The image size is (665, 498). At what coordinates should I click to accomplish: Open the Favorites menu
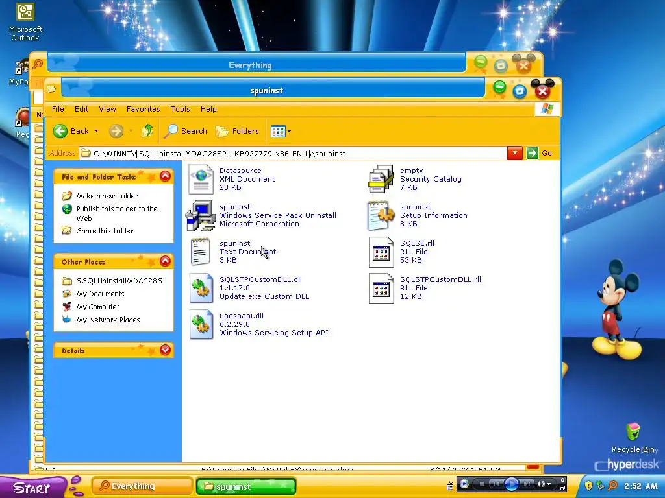tap(144, 109)
